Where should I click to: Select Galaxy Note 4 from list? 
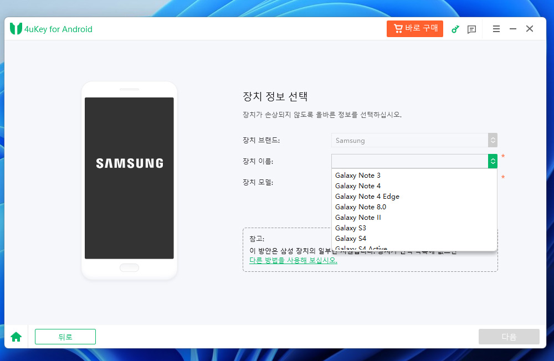(x=414, y=186)
